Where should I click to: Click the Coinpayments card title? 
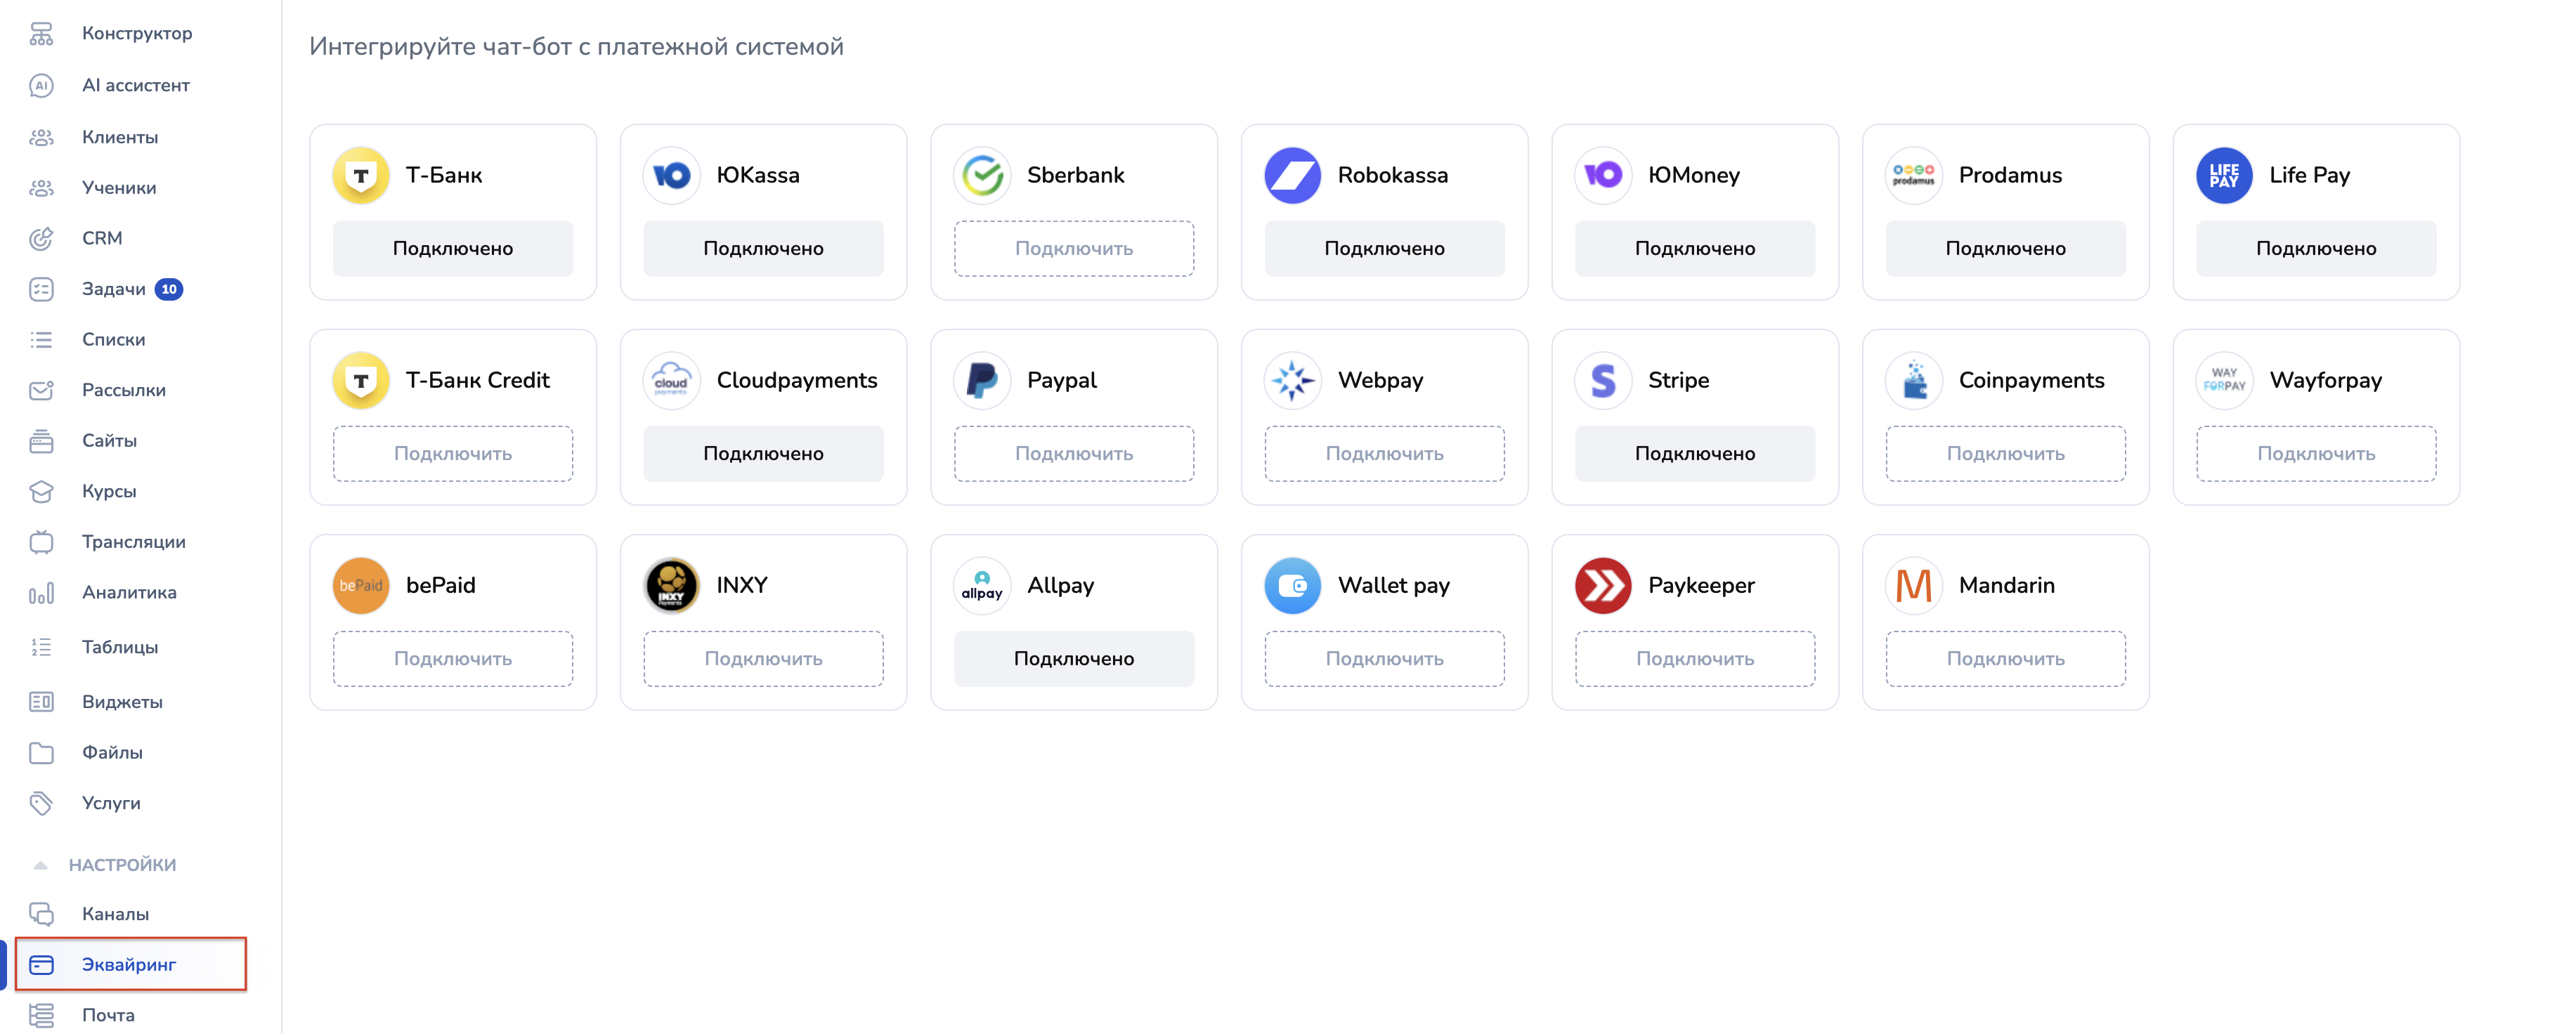point(2031,381)
